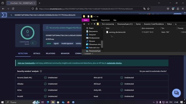Viewport: 186px width, 104px height.
Task: Click the padlock site-info icon
Action: click(37, 9)
